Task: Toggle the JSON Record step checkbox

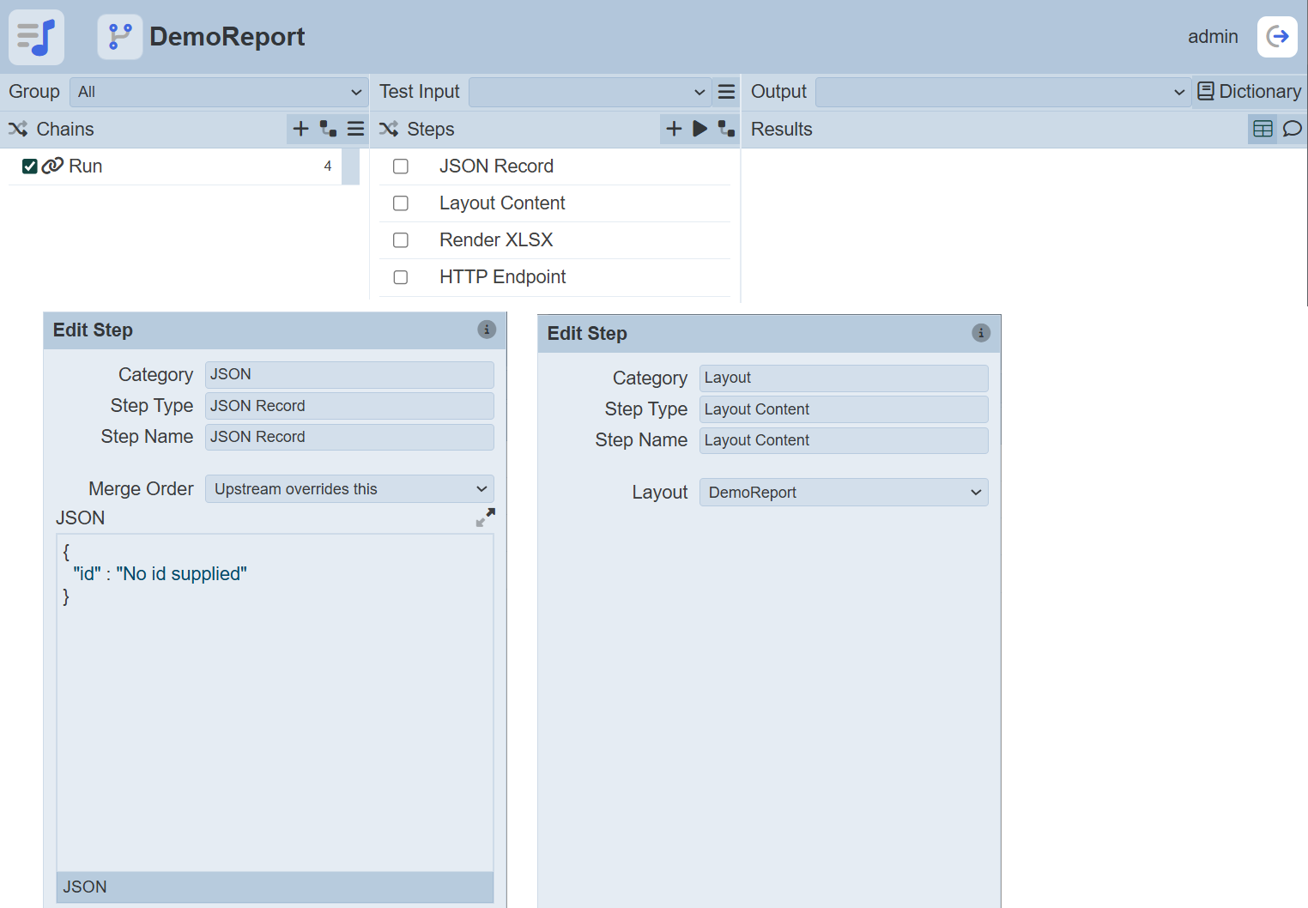Action: 401,166
